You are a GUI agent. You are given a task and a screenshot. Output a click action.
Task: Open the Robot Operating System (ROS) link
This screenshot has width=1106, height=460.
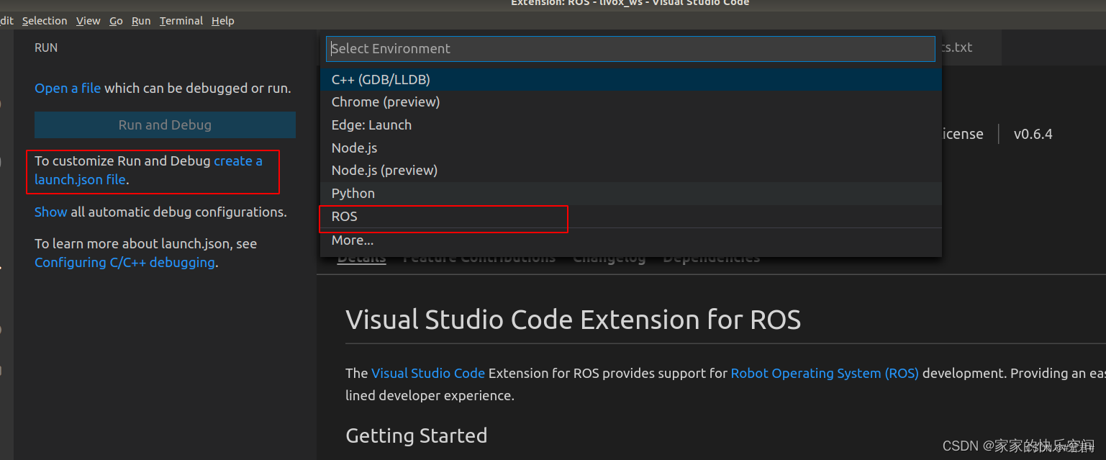click(825, 373)
